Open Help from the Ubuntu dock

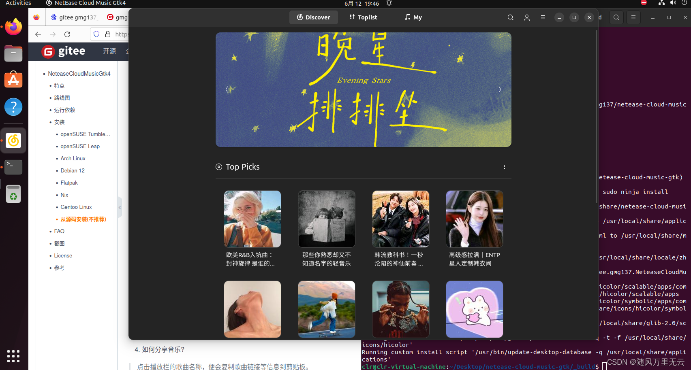pos(13,107)
